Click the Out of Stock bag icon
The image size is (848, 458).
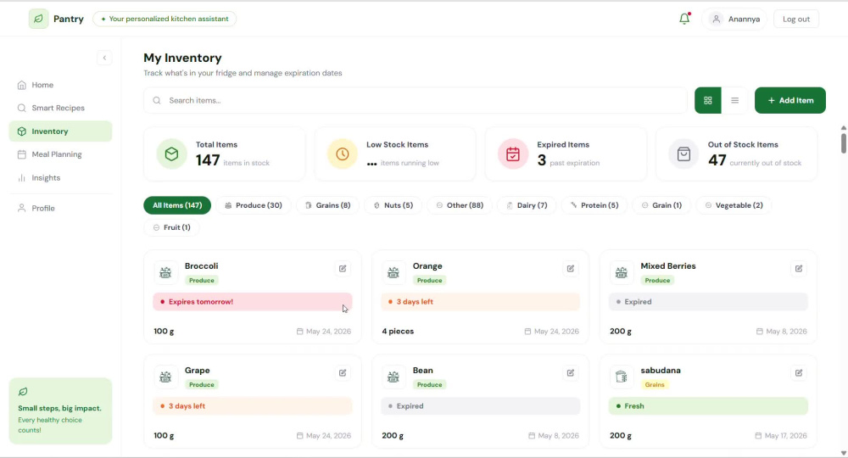683,154
